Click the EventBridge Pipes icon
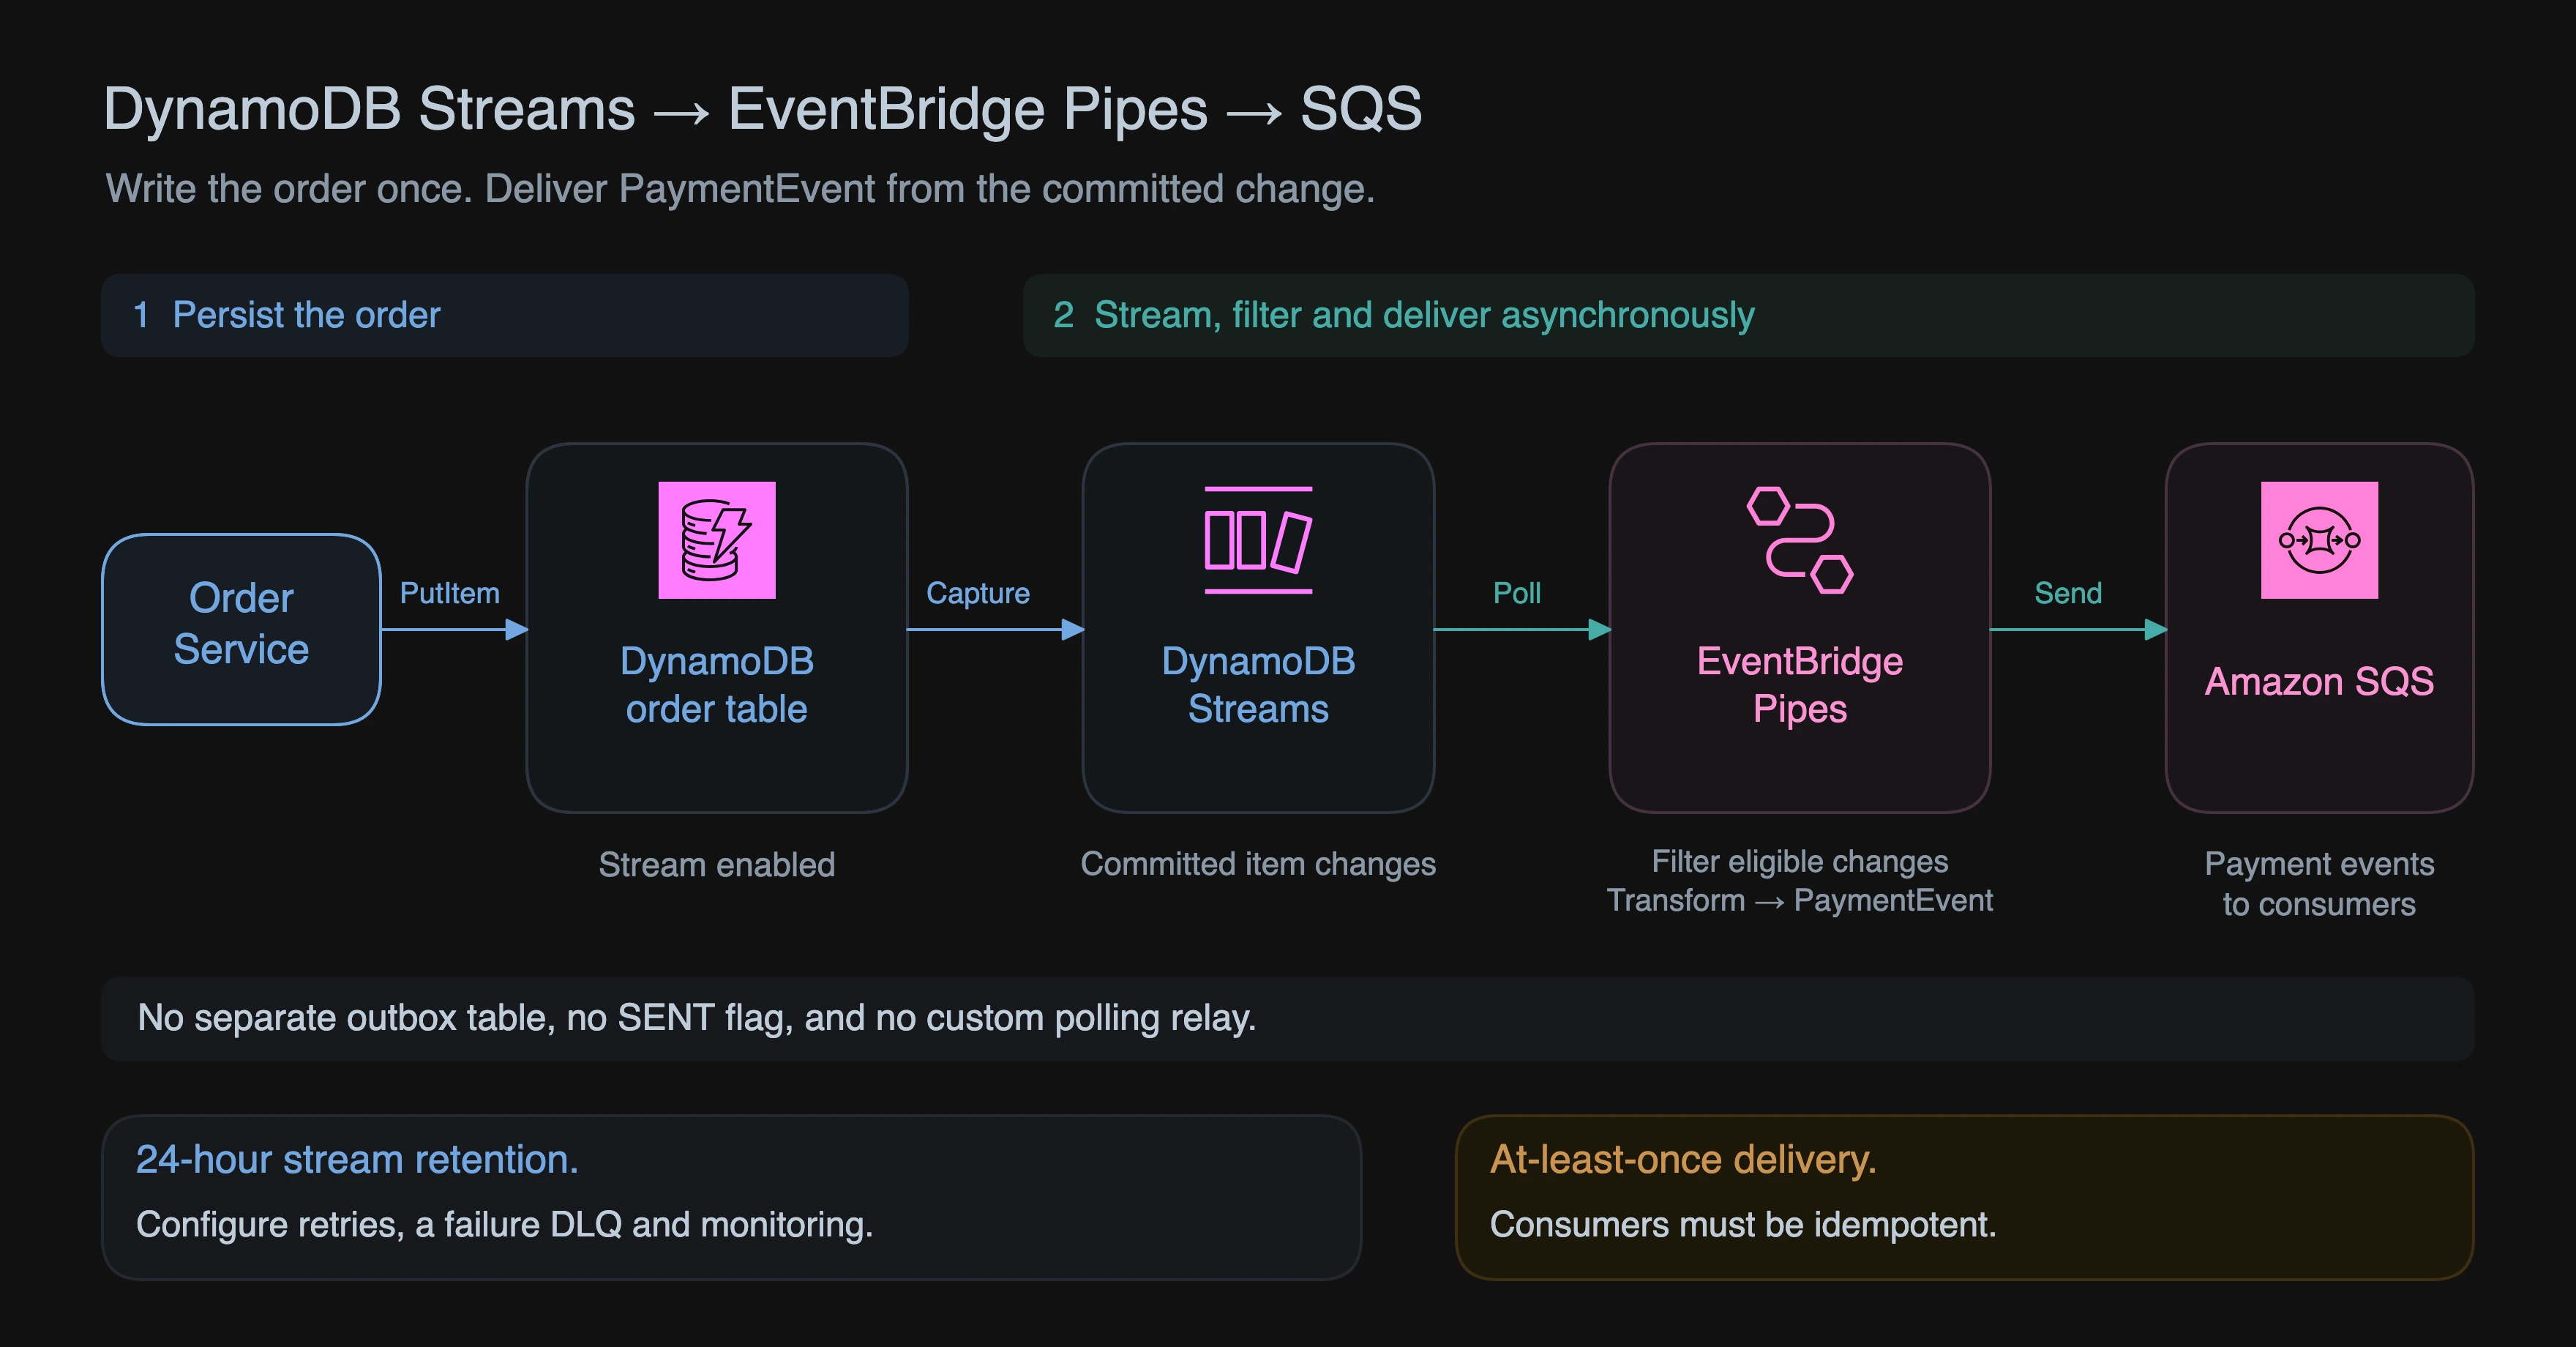Image resolution: width=2576 pixels, height=1347 pixels. click(x=1800, y=540)
